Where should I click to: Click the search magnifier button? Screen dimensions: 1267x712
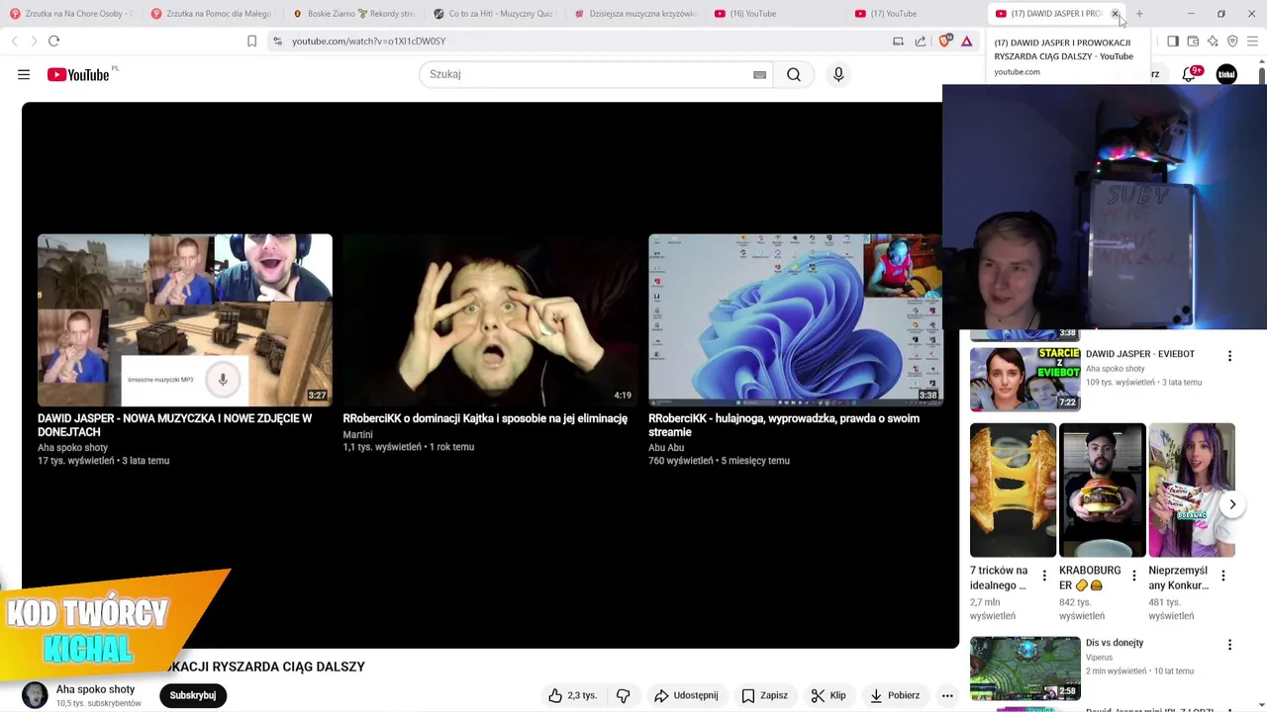click(794, 74)
